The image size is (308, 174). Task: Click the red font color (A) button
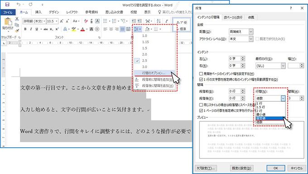tap(82, 29)
